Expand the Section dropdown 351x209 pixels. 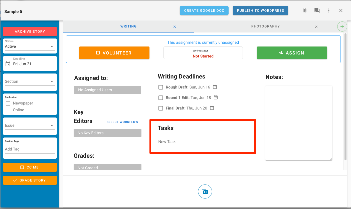tap(30, 81)
